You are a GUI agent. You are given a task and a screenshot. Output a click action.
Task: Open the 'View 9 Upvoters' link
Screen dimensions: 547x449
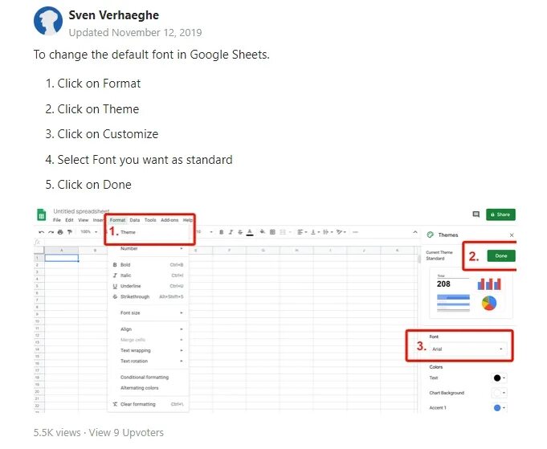point(126,433)
